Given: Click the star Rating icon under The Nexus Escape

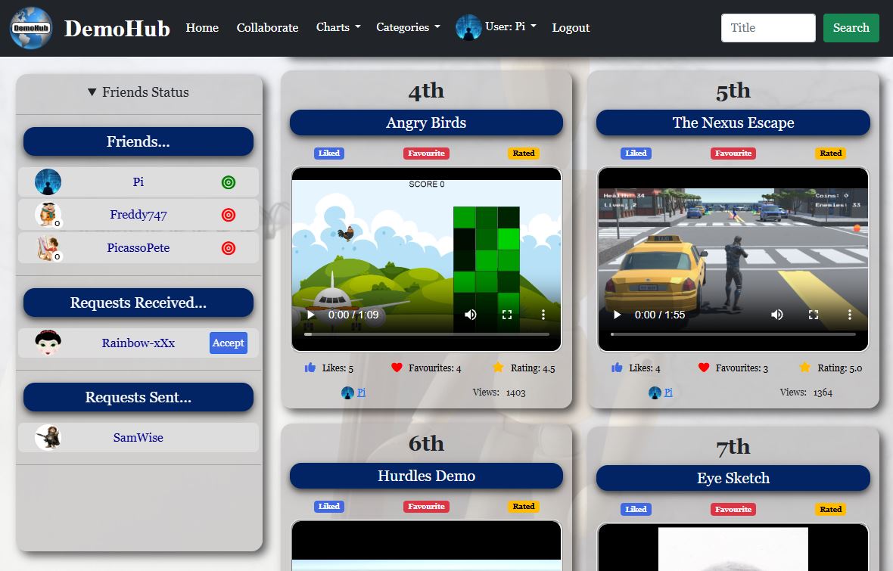Looking at the screenshot, I should (804, 368).
